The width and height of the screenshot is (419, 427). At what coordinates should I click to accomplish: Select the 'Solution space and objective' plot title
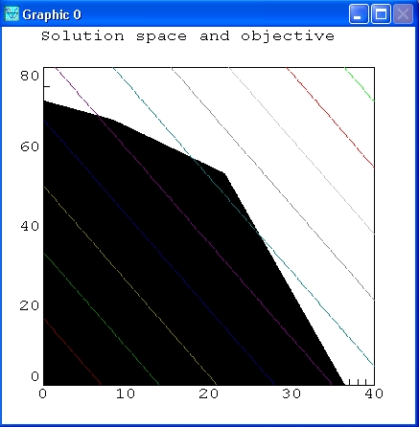[x=188, y=35]
